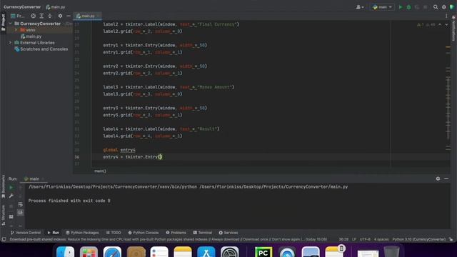Jump to next highlighted error arrow
457x257 pixels.
(x=446, y=25)
